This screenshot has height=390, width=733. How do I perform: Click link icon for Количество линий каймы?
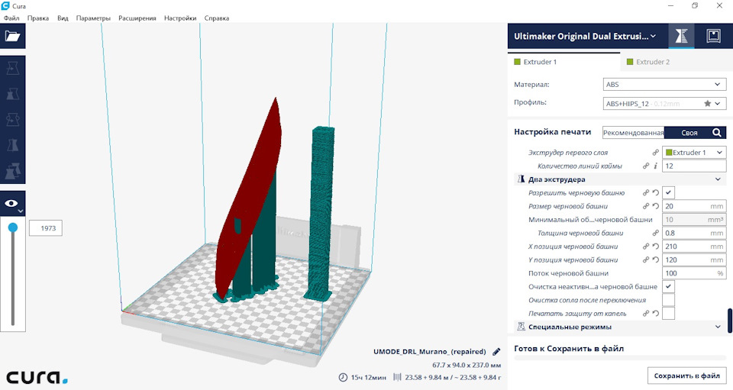point(646,166)
